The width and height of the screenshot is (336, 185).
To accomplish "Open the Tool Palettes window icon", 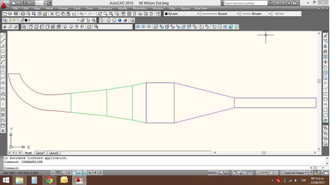I will 135,14.
